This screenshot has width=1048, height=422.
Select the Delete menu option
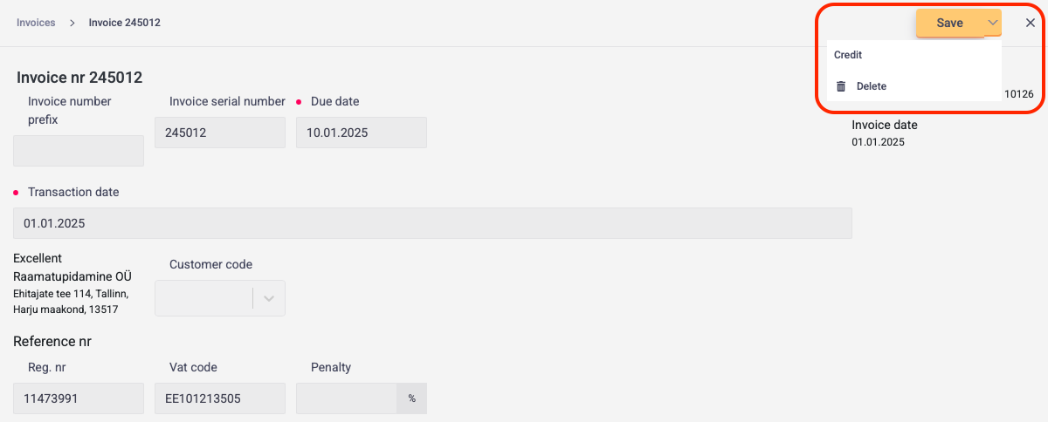click(871, 86)
